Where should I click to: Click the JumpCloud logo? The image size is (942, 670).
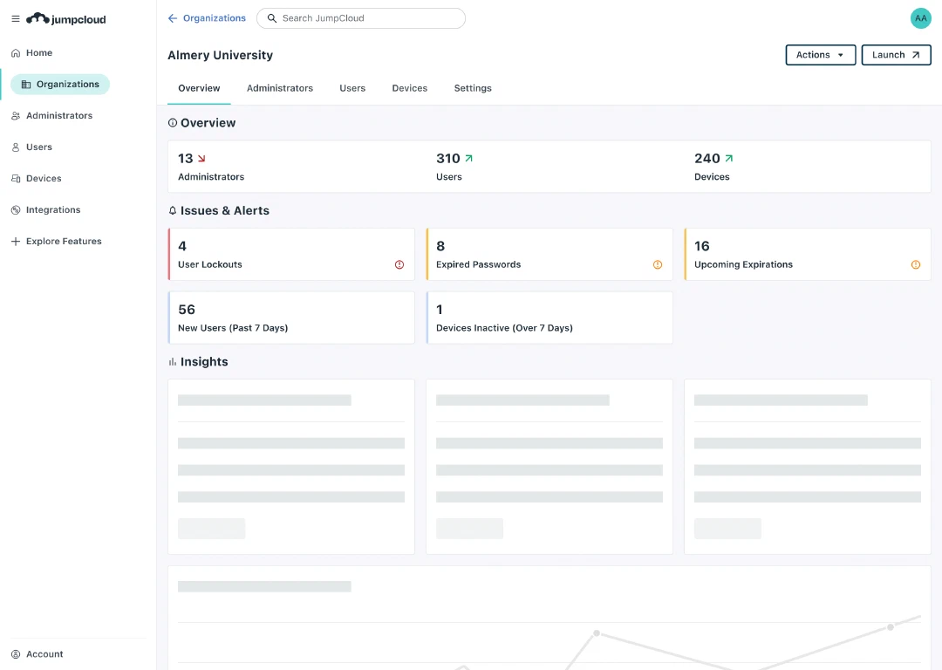[x=66, y=19]
